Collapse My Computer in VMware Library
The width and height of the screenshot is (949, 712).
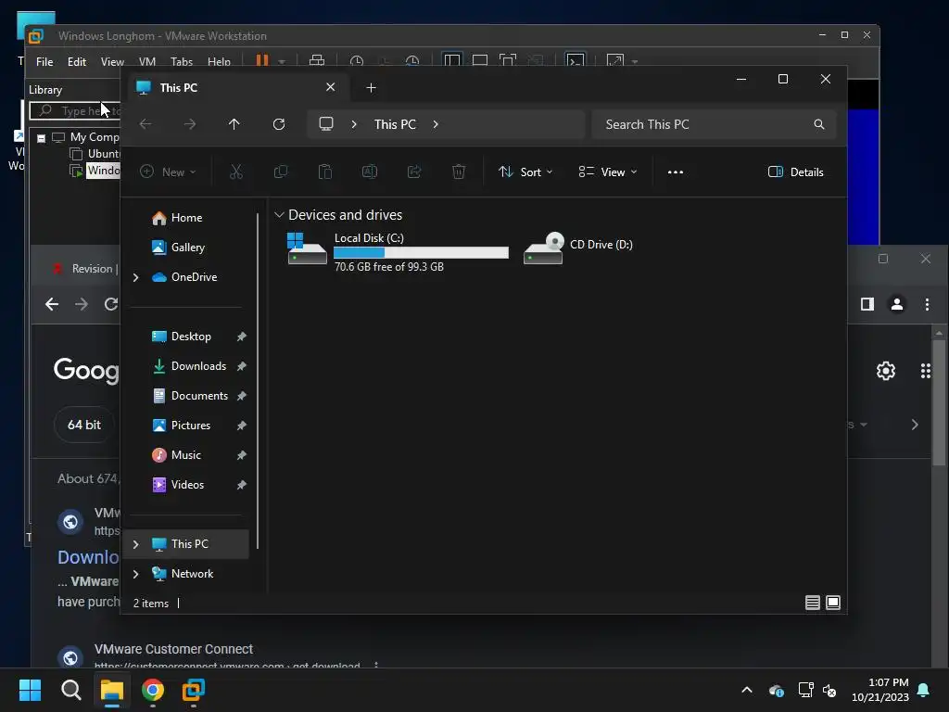click(41, 139)
